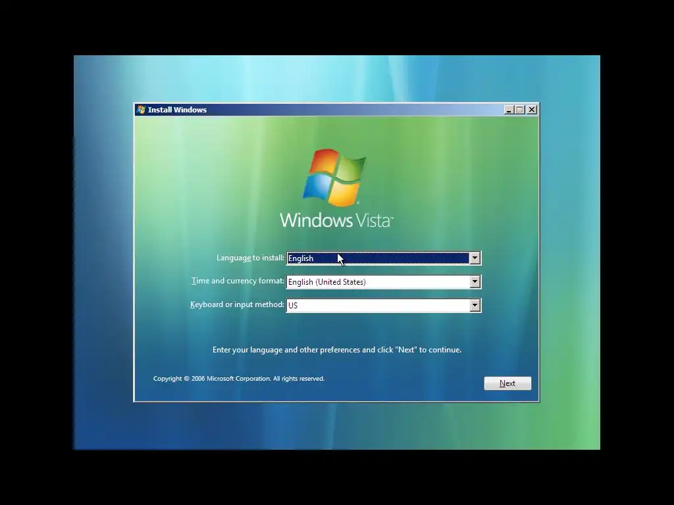Click "Enter your language and other preferences" instruction

click(337, 350)
